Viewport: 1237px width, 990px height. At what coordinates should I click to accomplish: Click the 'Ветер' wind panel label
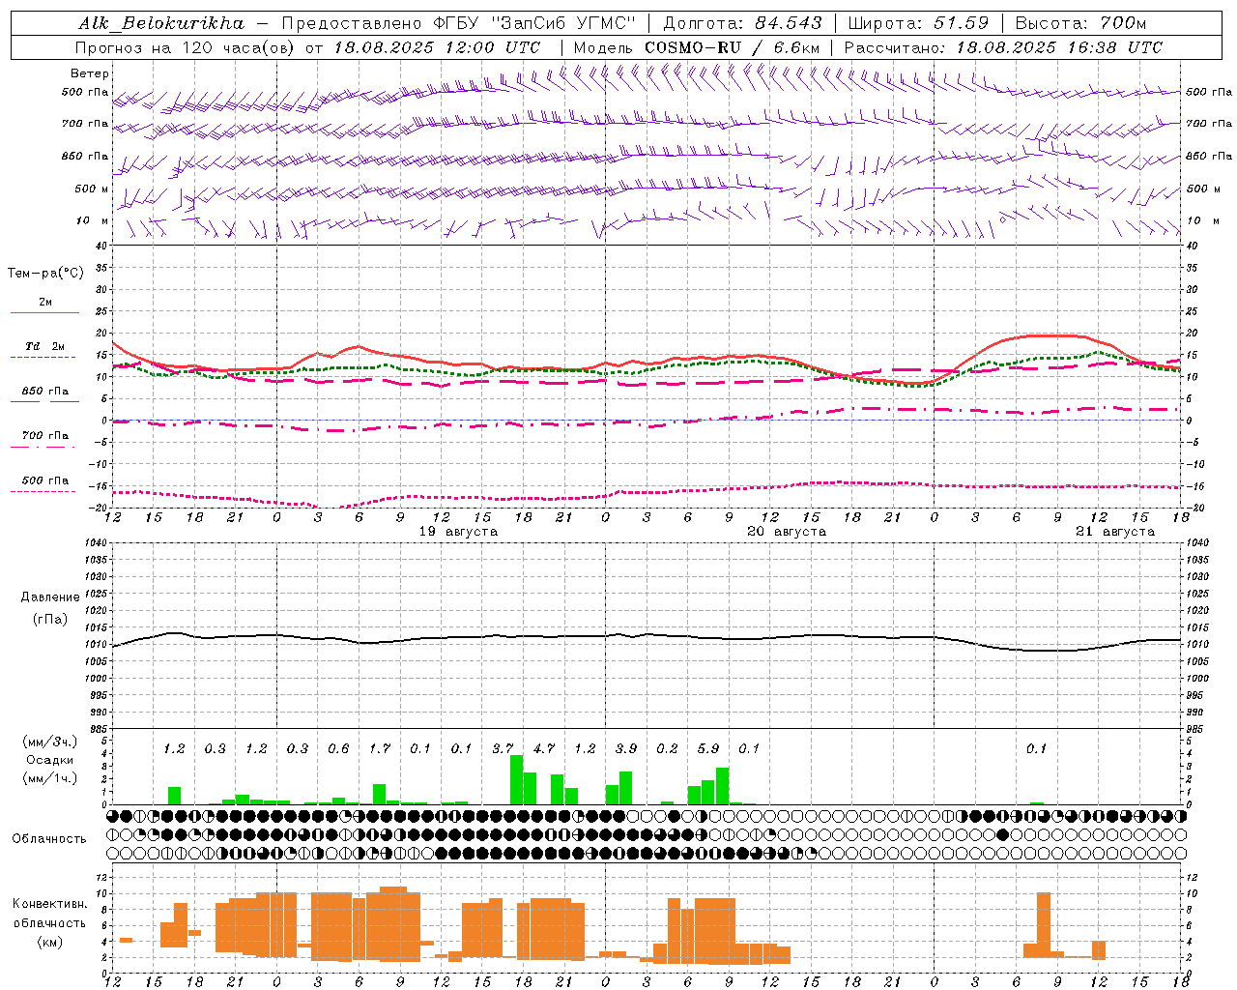(x=90, y=73)
